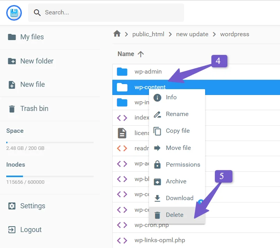Click the wp-content folder icon
280x248 pixels.
122,87
